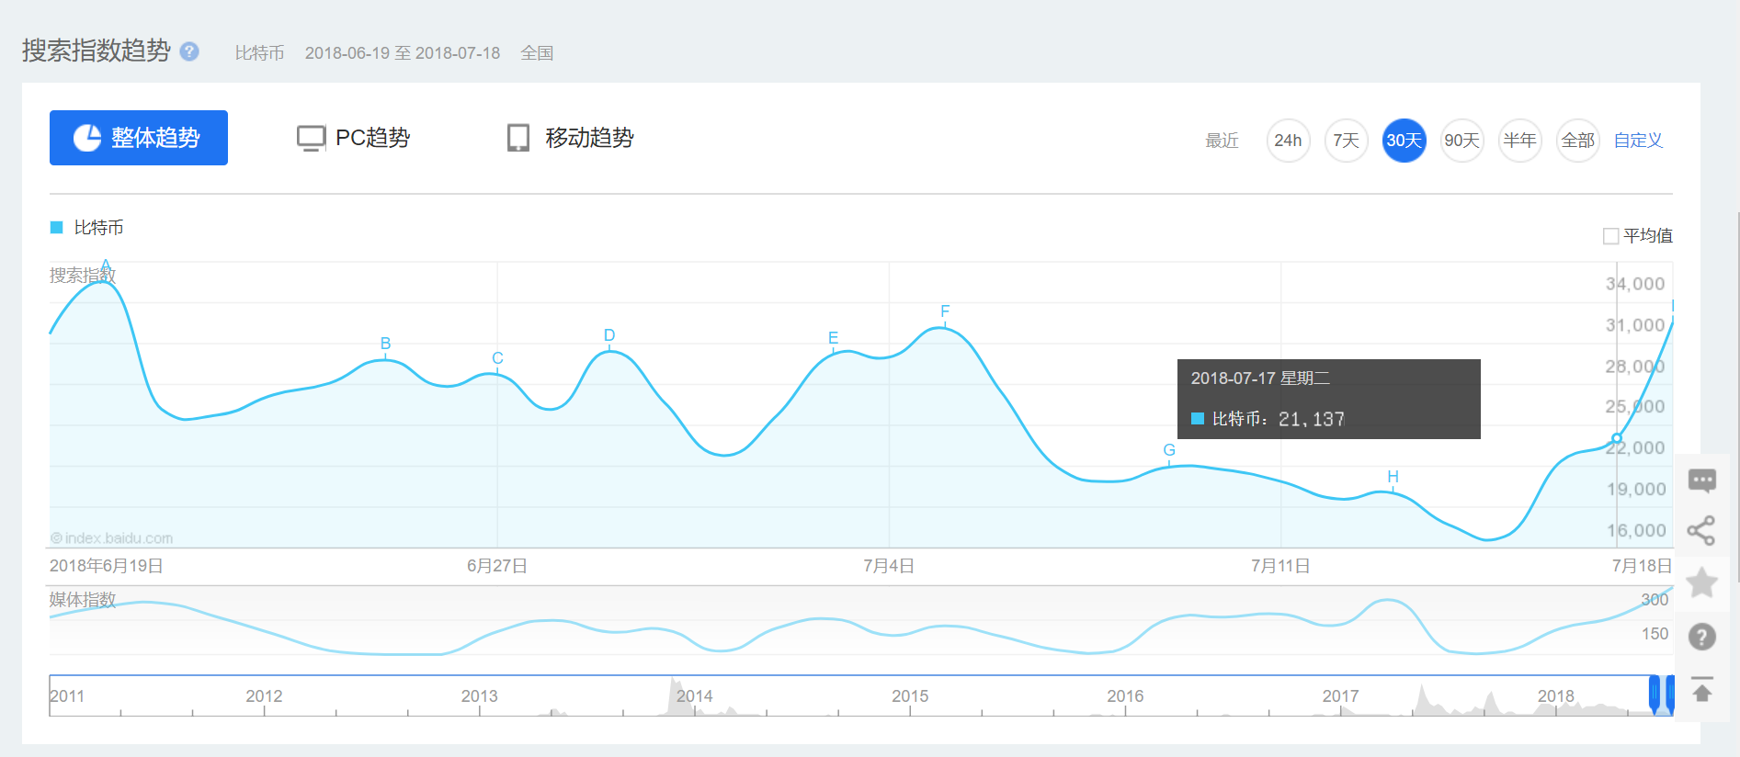Viewport: 1740px width, 757px height.
Task: Enable the 平均值 checkbox
Action: pos(1610,236)
